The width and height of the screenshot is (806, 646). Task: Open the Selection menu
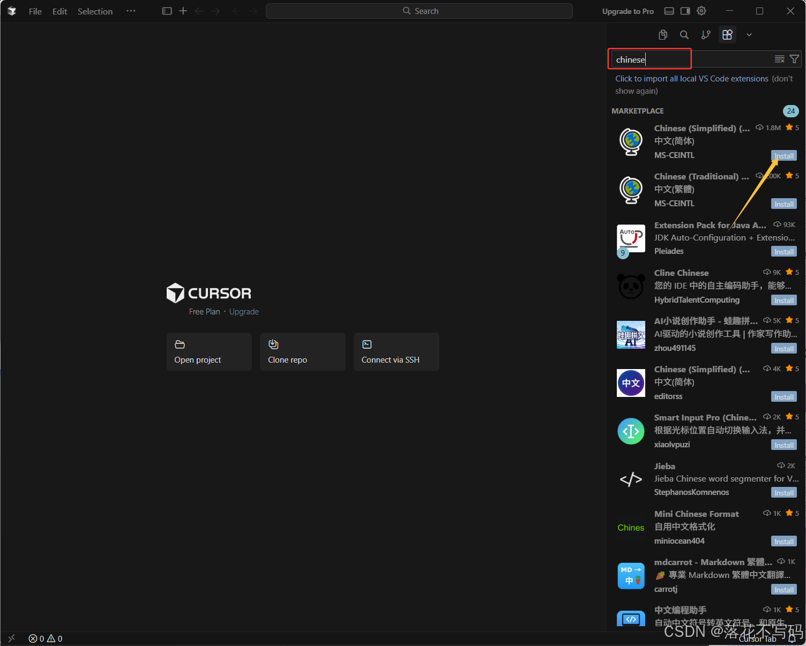tap(95, 11)
